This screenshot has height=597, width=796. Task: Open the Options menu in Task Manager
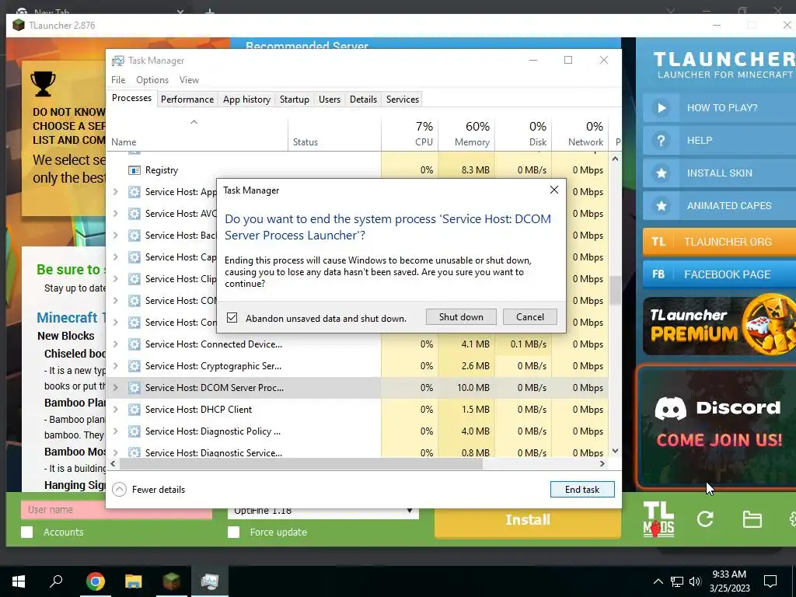(x=152, y=80)
